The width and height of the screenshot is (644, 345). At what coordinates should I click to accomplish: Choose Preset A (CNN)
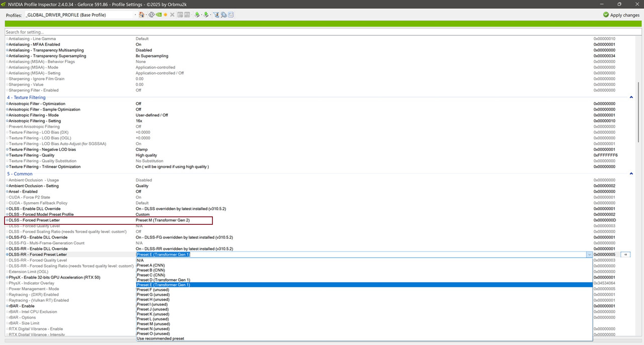[x=364, y=266]
